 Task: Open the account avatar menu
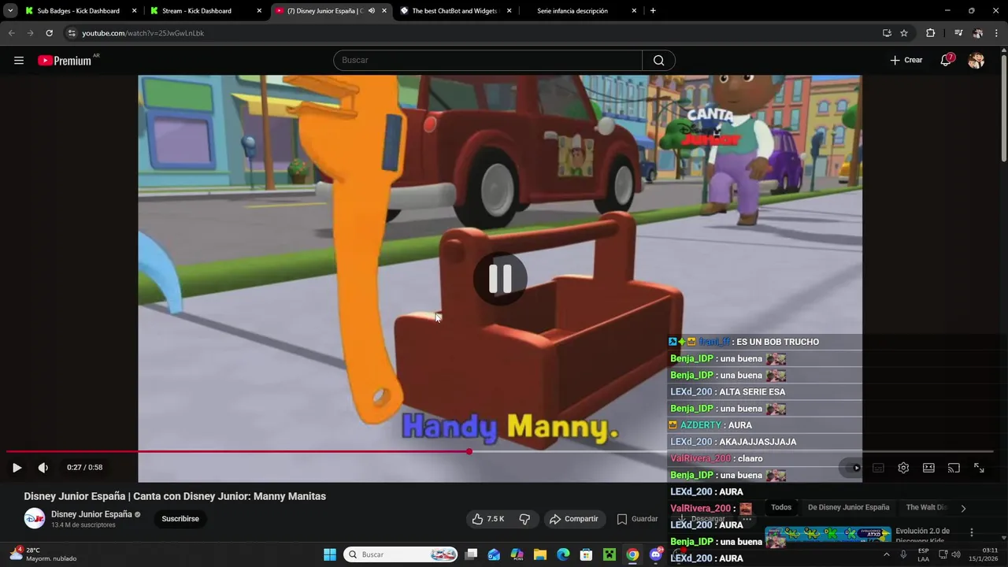click(x=976, y=61)
